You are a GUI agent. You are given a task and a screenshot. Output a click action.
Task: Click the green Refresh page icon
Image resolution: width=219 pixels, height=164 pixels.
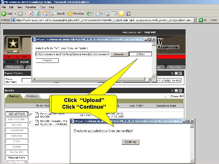click(38, 14)
